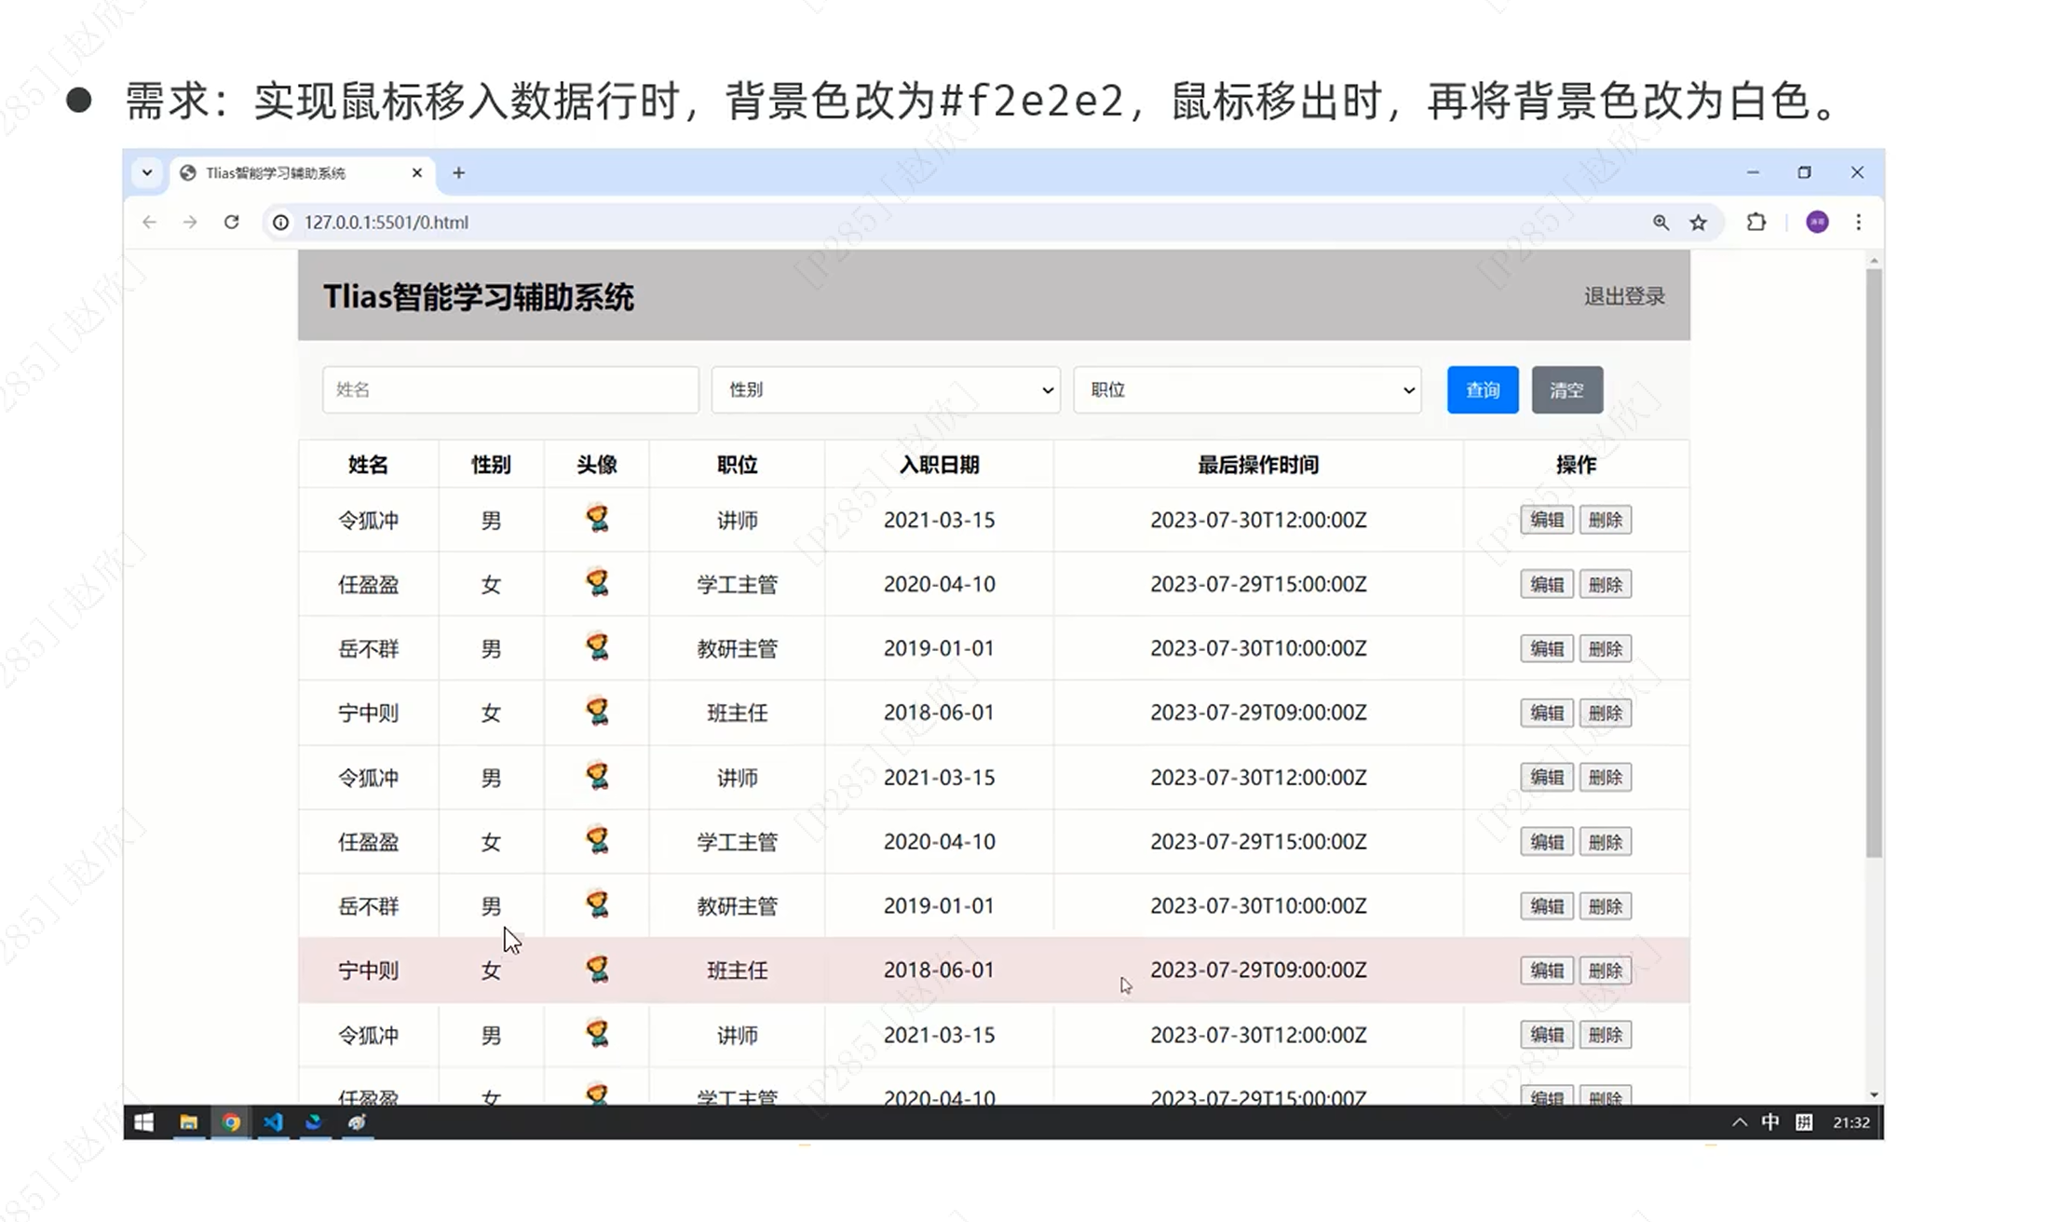This screenshot has height=1222, width=2061.
Task: Click the gray 清空 button
Action: click(1566, 389)
